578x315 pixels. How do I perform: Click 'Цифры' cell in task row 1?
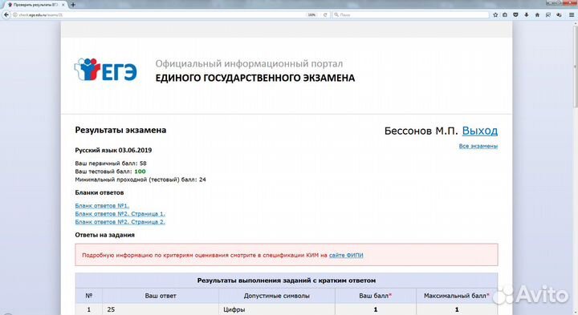[x=234, y=309]
